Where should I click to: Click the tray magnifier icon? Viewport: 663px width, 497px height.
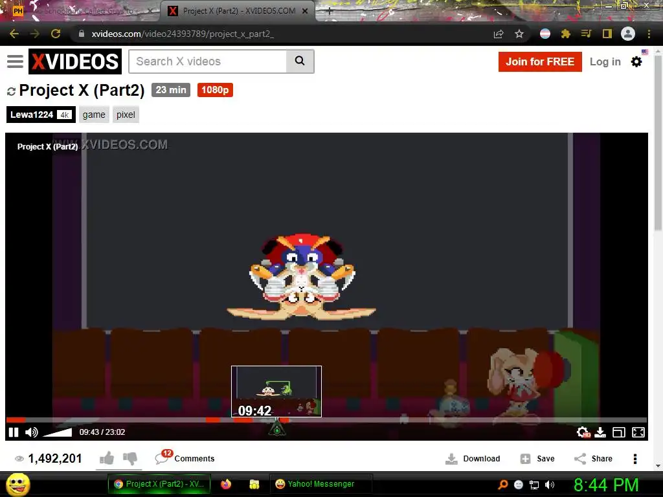point(502,485)
